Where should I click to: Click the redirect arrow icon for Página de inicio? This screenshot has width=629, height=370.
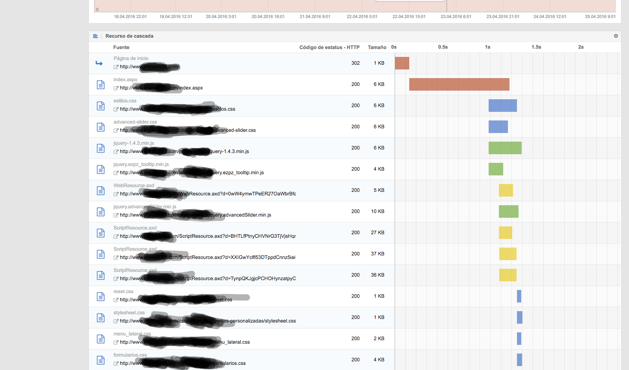[x=99, y=63]
